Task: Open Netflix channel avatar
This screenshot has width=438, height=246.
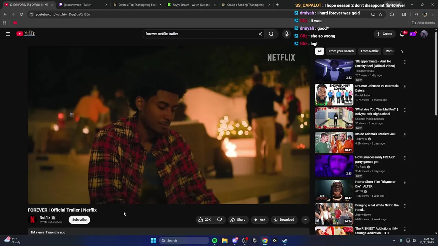Action: (x=32, y=220)
